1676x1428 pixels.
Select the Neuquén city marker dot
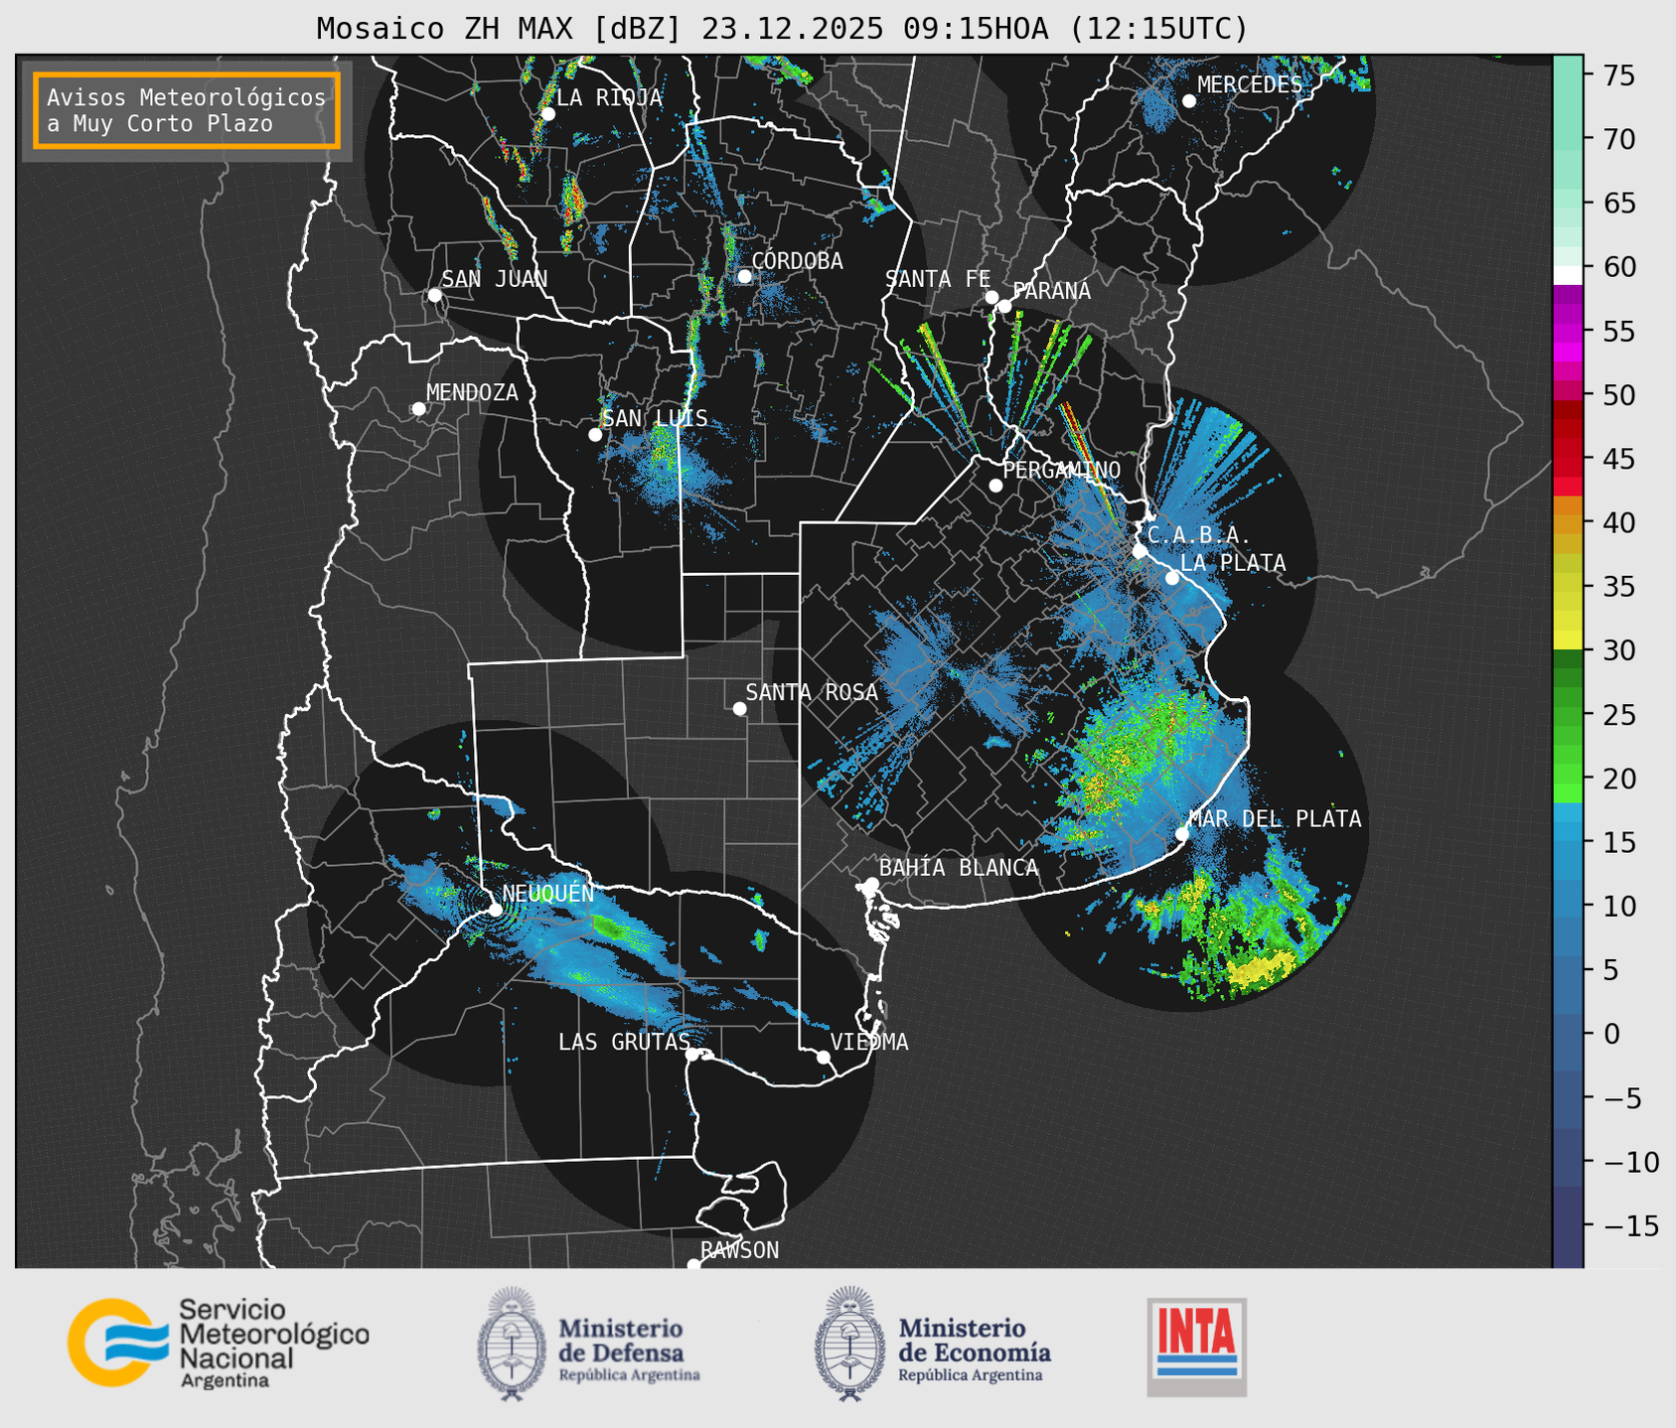pyautogui.click(x=495, y=910)
